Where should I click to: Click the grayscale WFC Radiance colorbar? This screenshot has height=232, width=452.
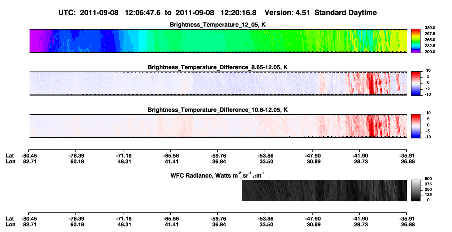point(417,190)
